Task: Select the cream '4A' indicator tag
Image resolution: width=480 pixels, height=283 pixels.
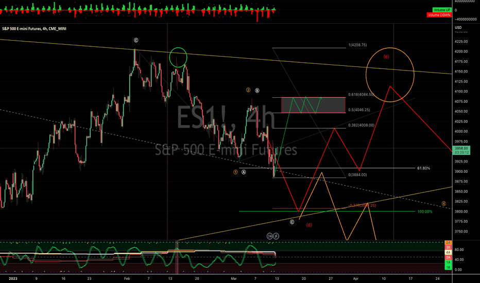Action: point(448,253)
